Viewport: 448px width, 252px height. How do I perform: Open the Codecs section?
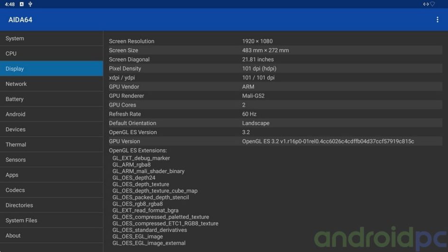(51, 190)
